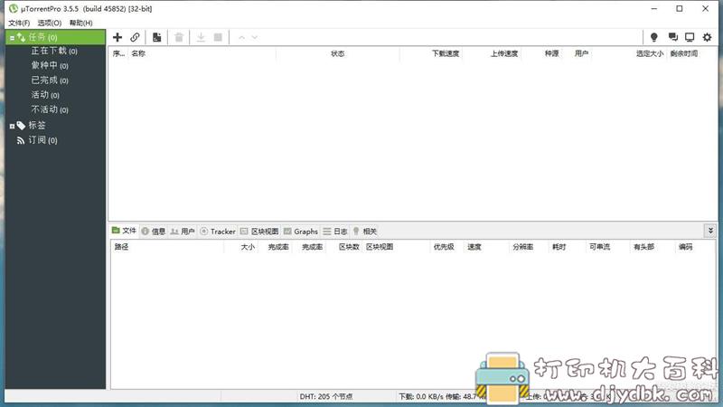Select 已完成 (0) in sidebar
This screenshot has height=407, width=723.
click(50, 80)
